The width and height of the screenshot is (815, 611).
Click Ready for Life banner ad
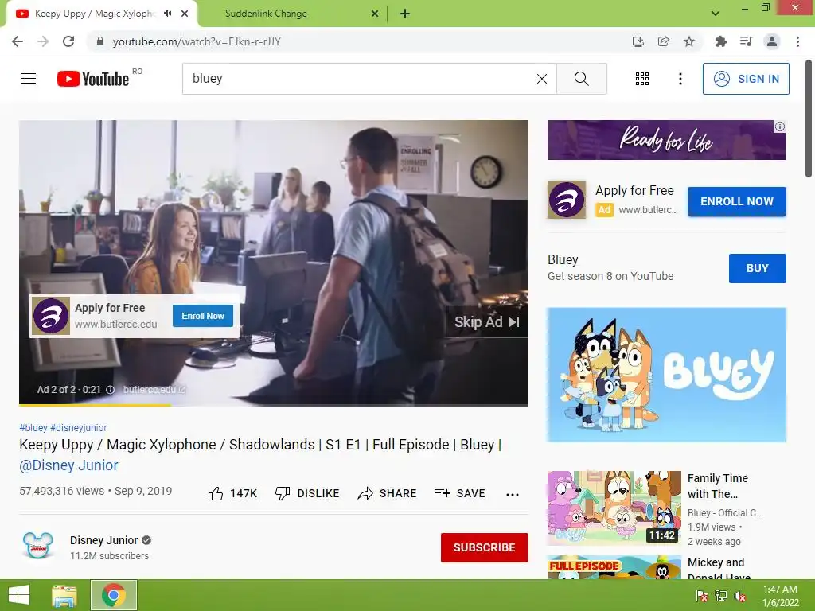pos(666,140)
